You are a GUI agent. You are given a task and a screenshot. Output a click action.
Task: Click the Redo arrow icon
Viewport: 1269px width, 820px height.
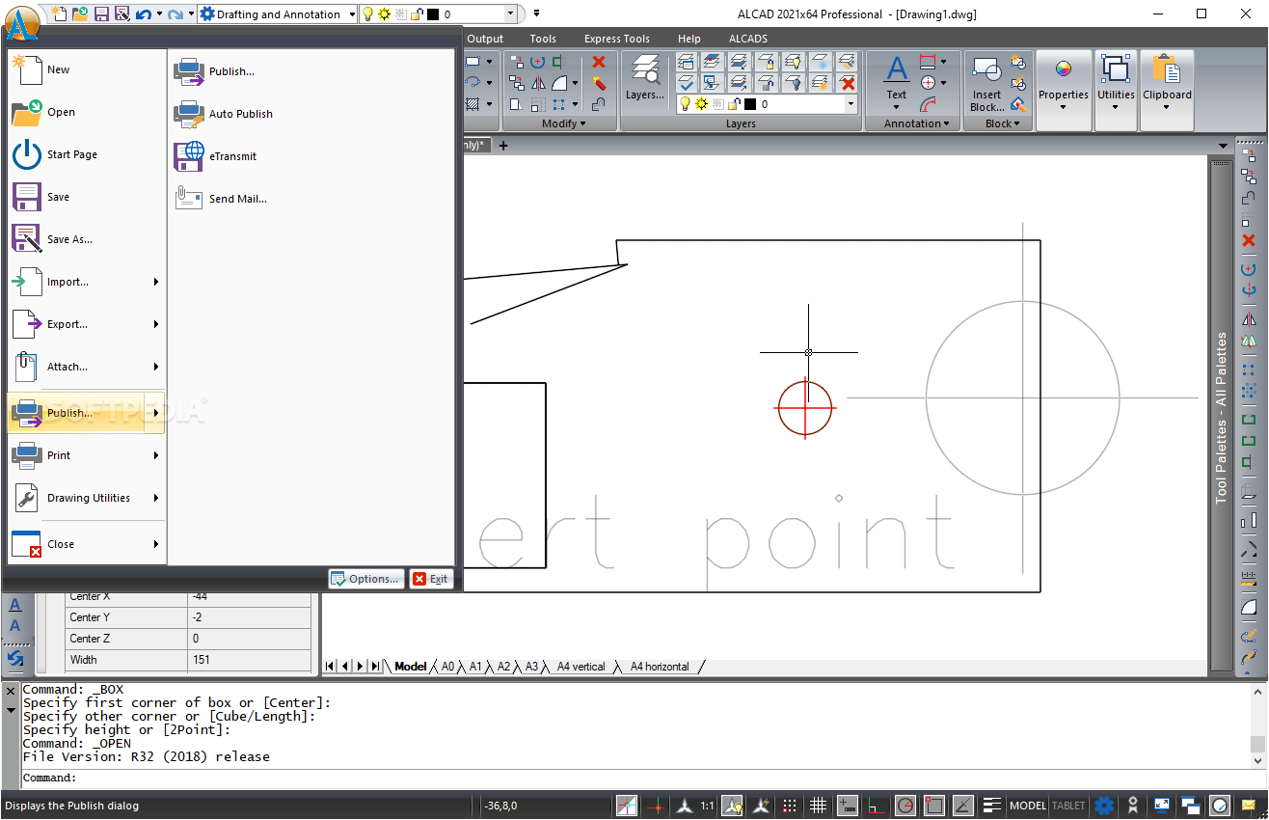pos(175,14)
